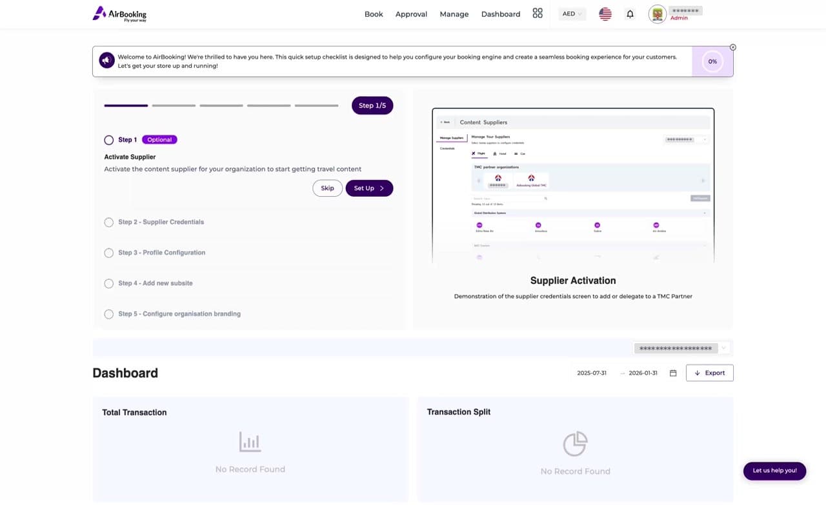
Task: Click the Supplier Activation demo thumbnail
Action: [573, 186]
